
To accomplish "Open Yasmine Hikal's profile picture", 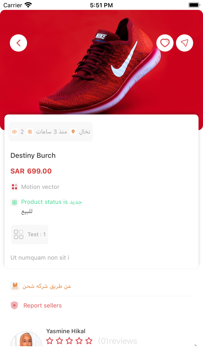I will point(26,340).
